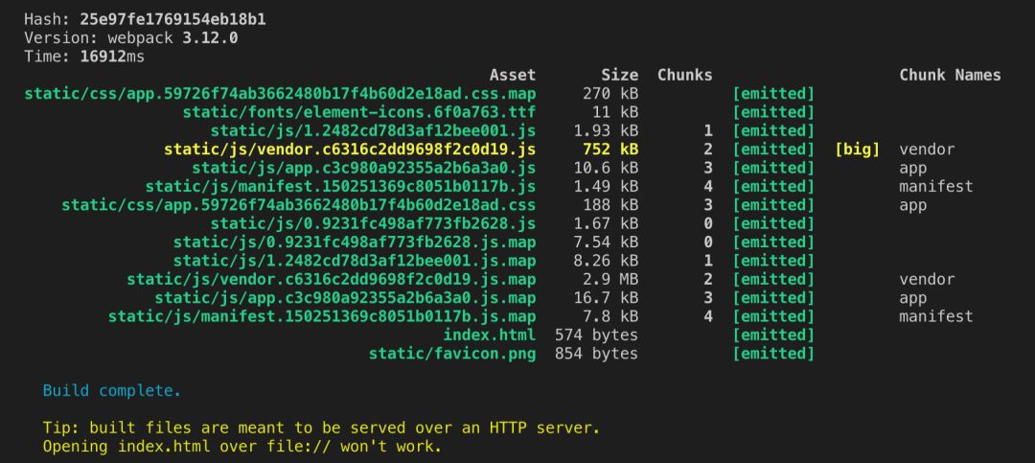Select the app .css.map asset path

(x=280, y=94)
